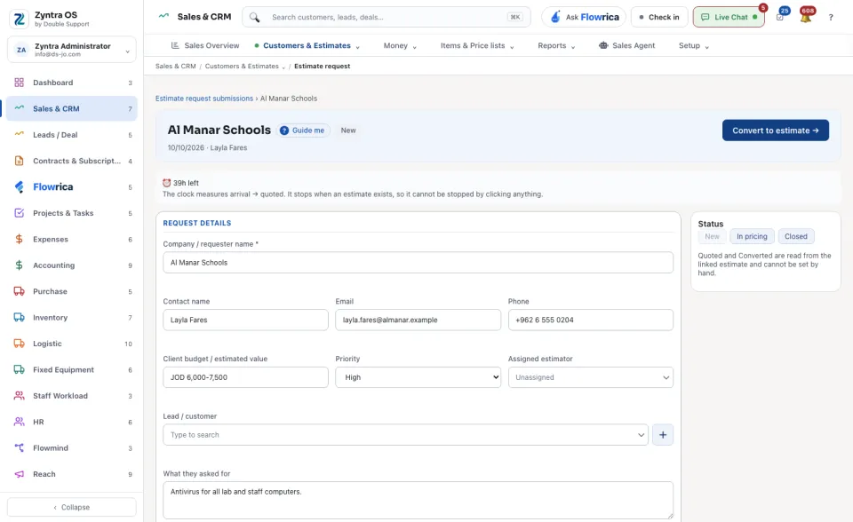Open the Sales Agent tab
Viewport: 853px width, 522px height.
(x=626, y=45)
